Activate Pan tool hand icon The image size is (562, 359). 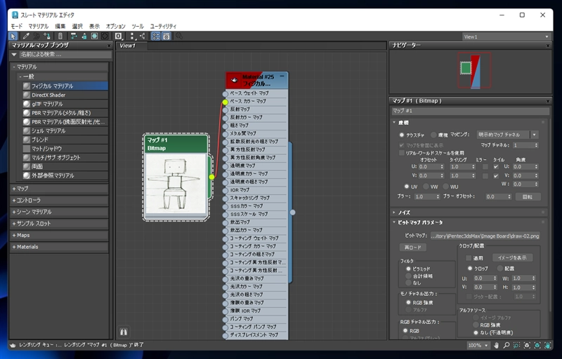pyautogui.click(x=496, y=346)
